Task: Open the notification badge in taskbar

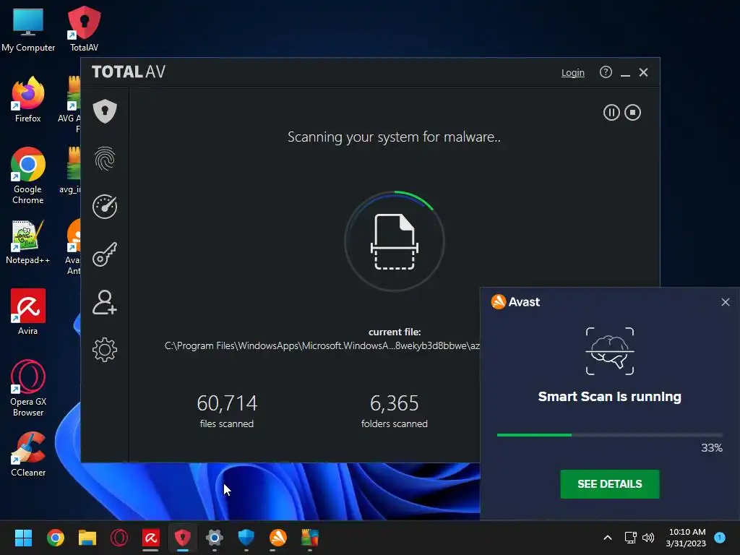Action: pos(720,537)
